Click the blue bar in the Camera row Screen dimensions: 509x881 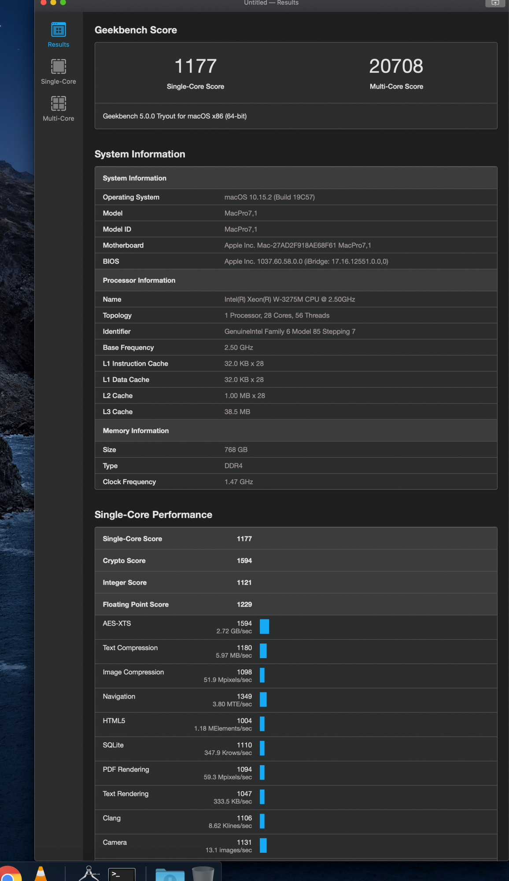pos(263,846)
